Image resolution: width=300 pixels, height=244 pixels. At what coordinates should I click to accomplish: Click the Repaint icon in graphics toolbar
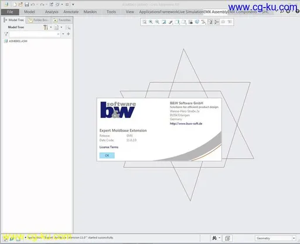(x=164, y=22)
